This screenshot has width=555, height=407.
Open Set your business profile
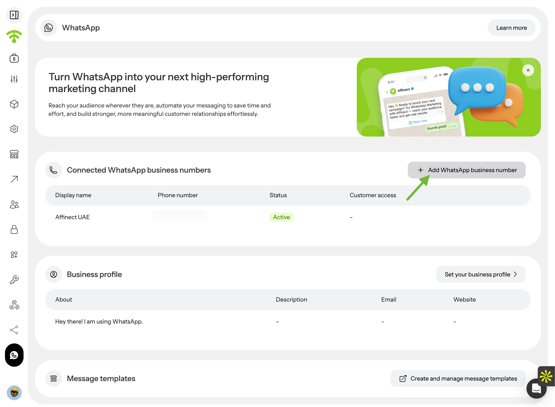point(481,274)
